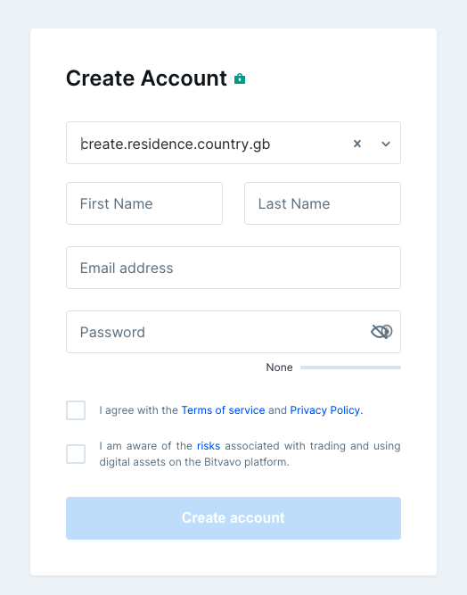
Task: Open the residence country combo box
Action: click(233, 143)
